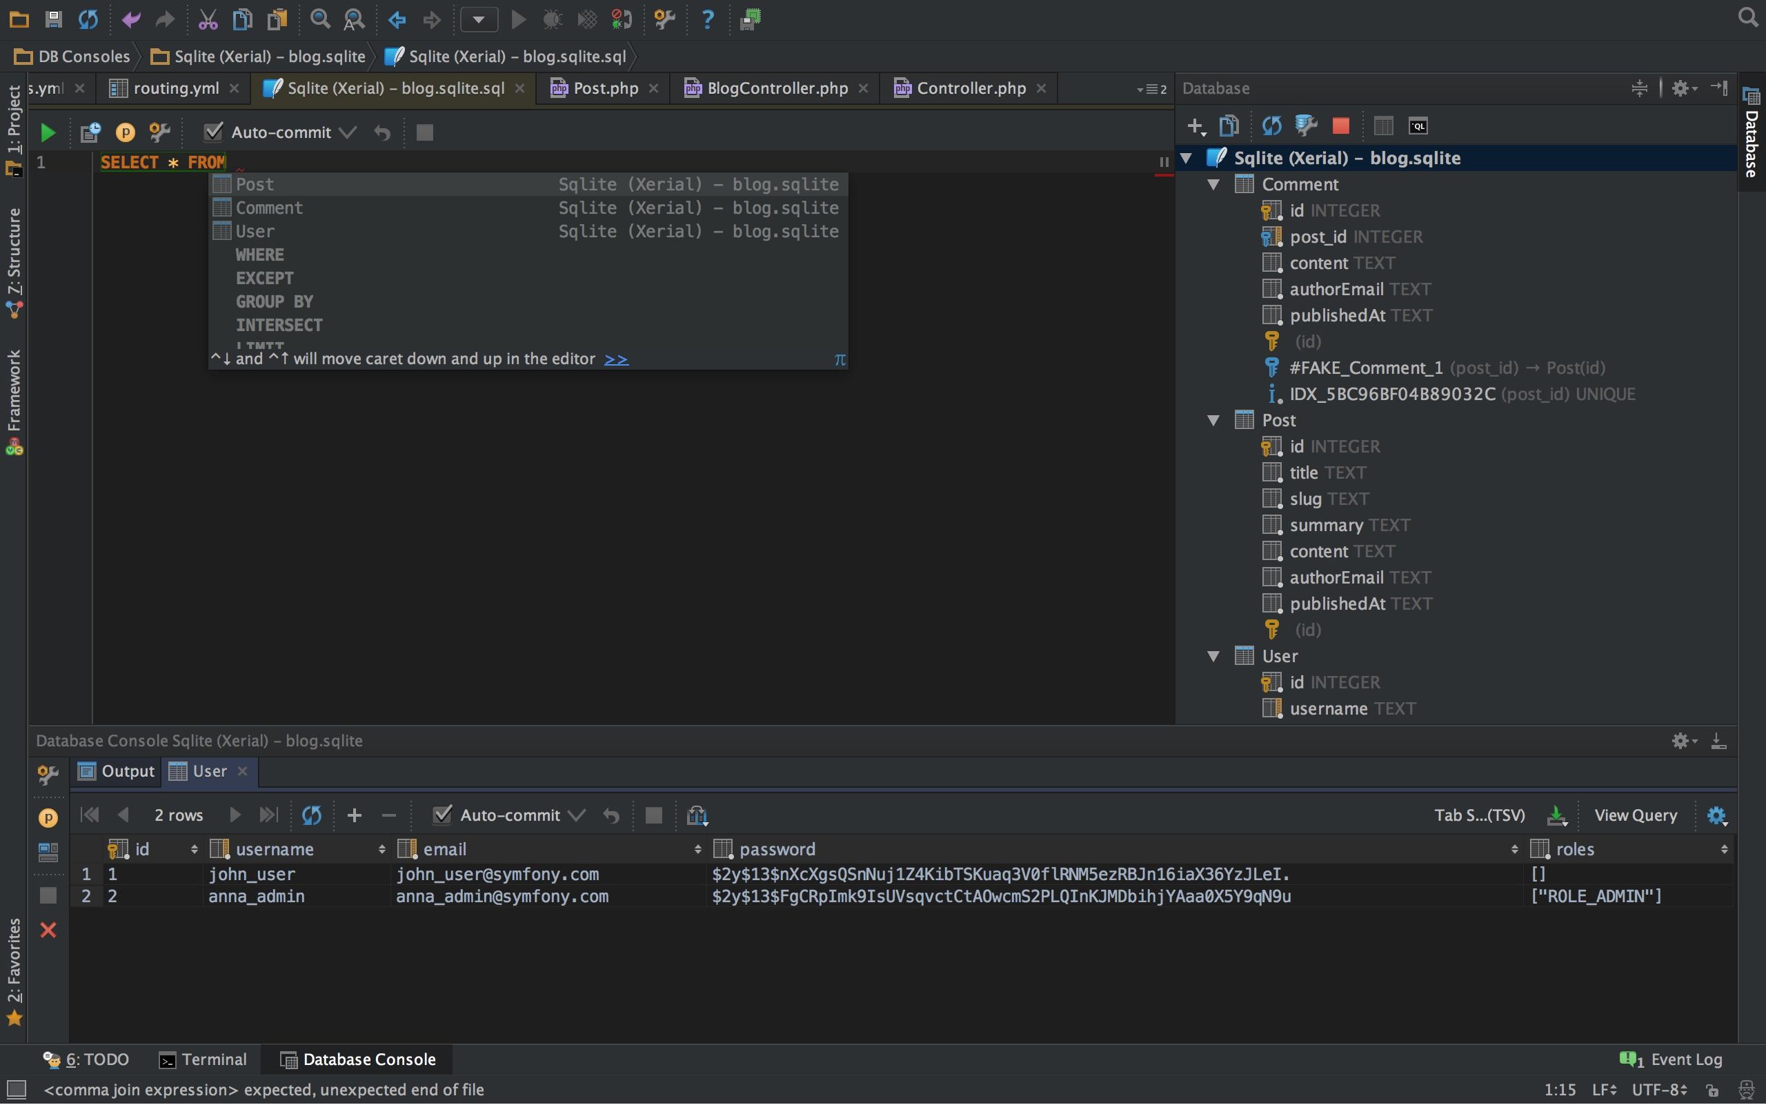Open the Find magnifier icon in main toolbar
Image resolution: width=1766 pixels, height=1105 pixels.
[319, 20]
